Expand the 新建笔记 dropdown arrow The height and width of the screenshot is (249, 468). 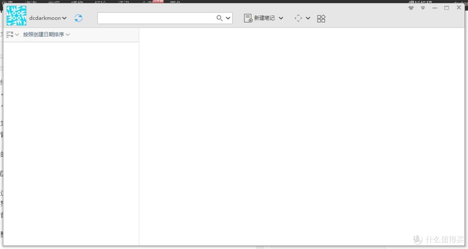tap(281, 18)
